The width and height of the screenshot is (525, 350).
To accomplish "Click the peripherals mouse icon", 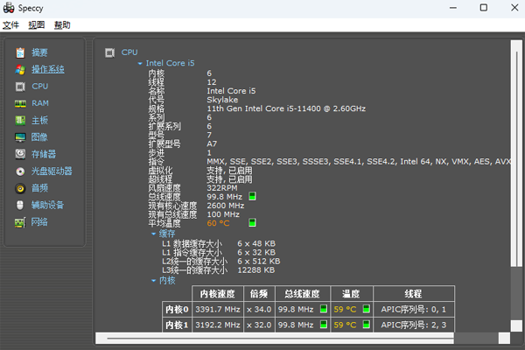I will (x=20, y=206).
